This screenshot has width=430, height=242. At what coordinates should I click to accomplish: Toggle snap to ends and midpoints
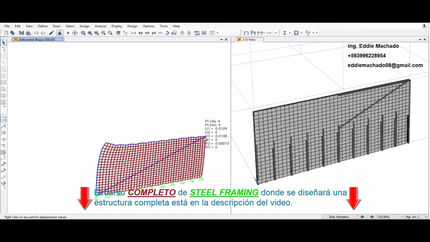(3, 126)
